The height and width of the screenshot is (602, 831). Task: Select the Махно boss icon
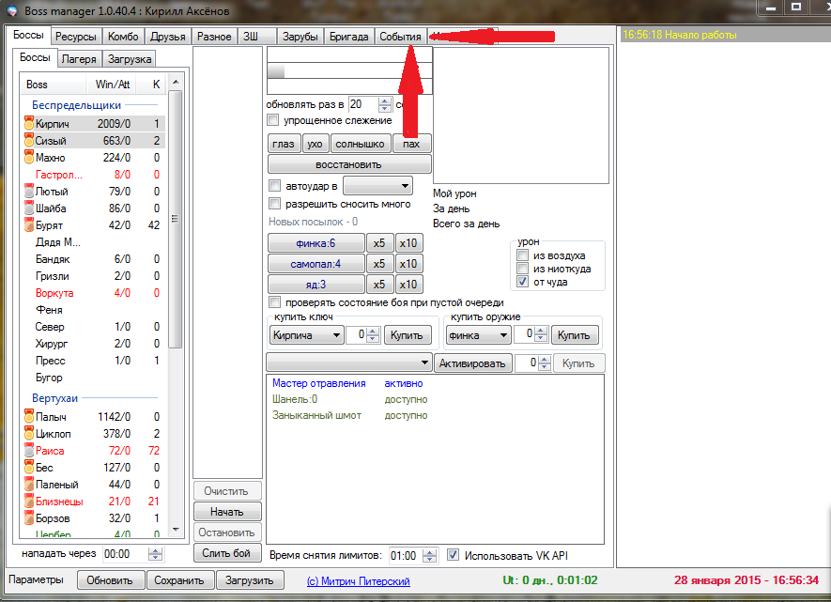(28, 158)
